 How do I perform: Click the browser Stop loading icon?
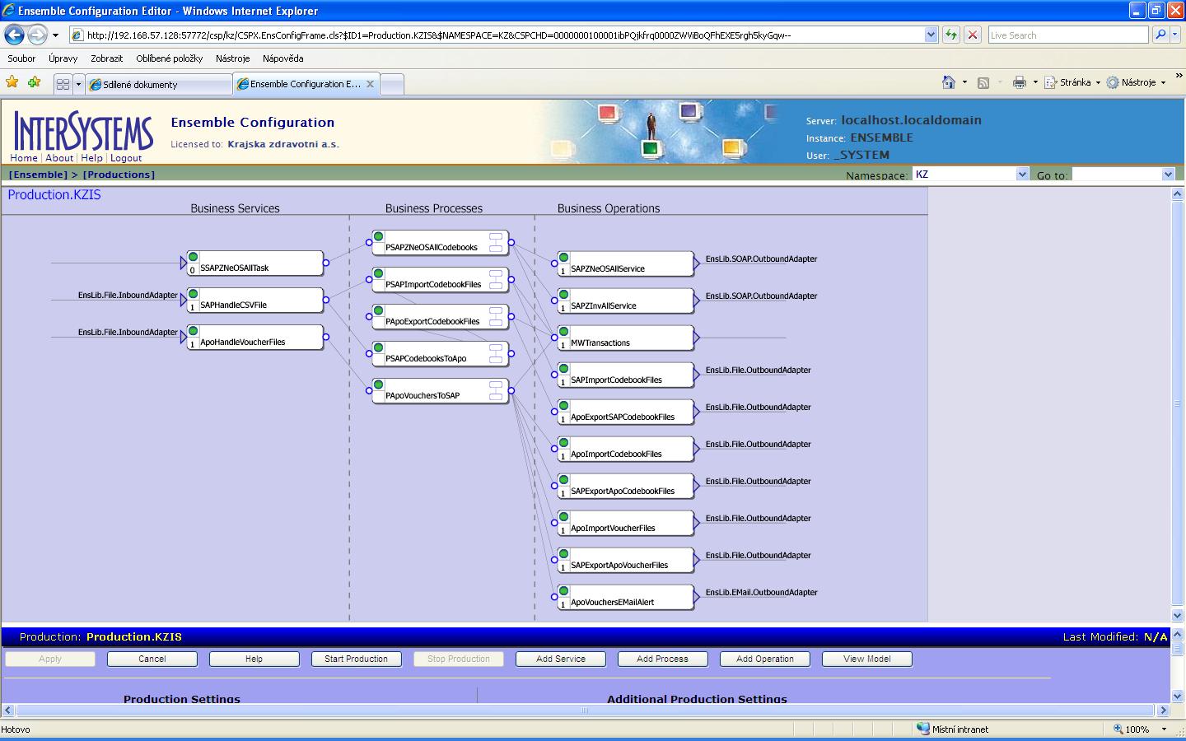(973, 35)
